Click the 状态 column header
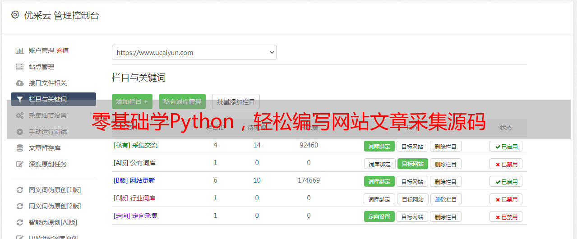The width and height of the screenshot is (577, 239). coord(506,128)
